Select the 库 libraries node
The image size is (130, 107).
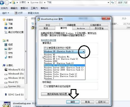(x=6, y=41)
